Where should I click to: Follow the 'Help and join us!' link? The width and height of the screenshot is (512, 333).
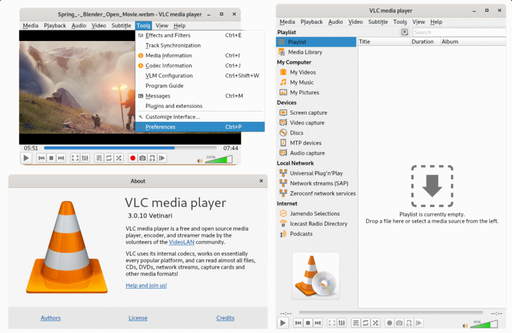point(146,285)
